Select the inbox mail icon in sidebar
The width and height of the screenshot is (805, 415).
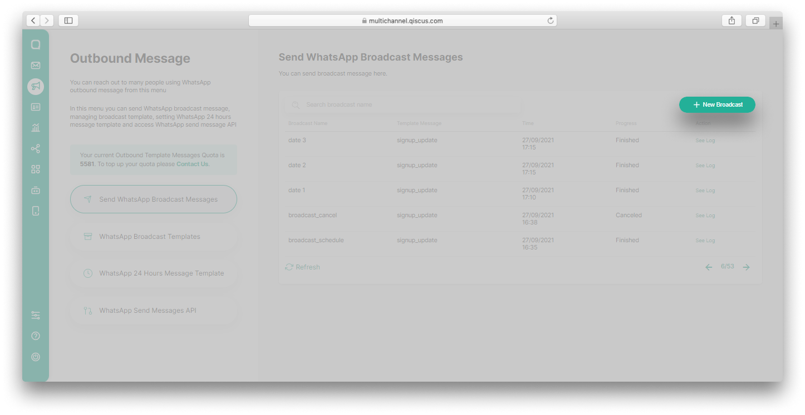tap(36, 65)
